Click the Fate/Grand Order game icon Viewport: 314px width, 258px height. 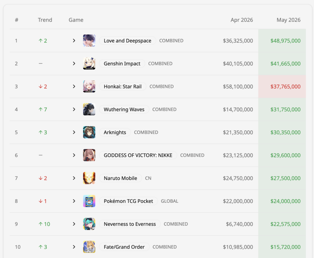[x=89, y=247]
